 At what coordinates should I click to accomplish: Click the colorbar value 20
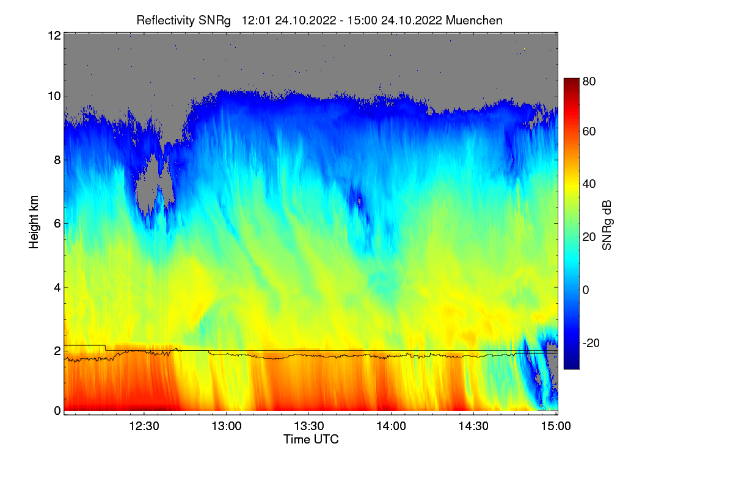point(589,237)
